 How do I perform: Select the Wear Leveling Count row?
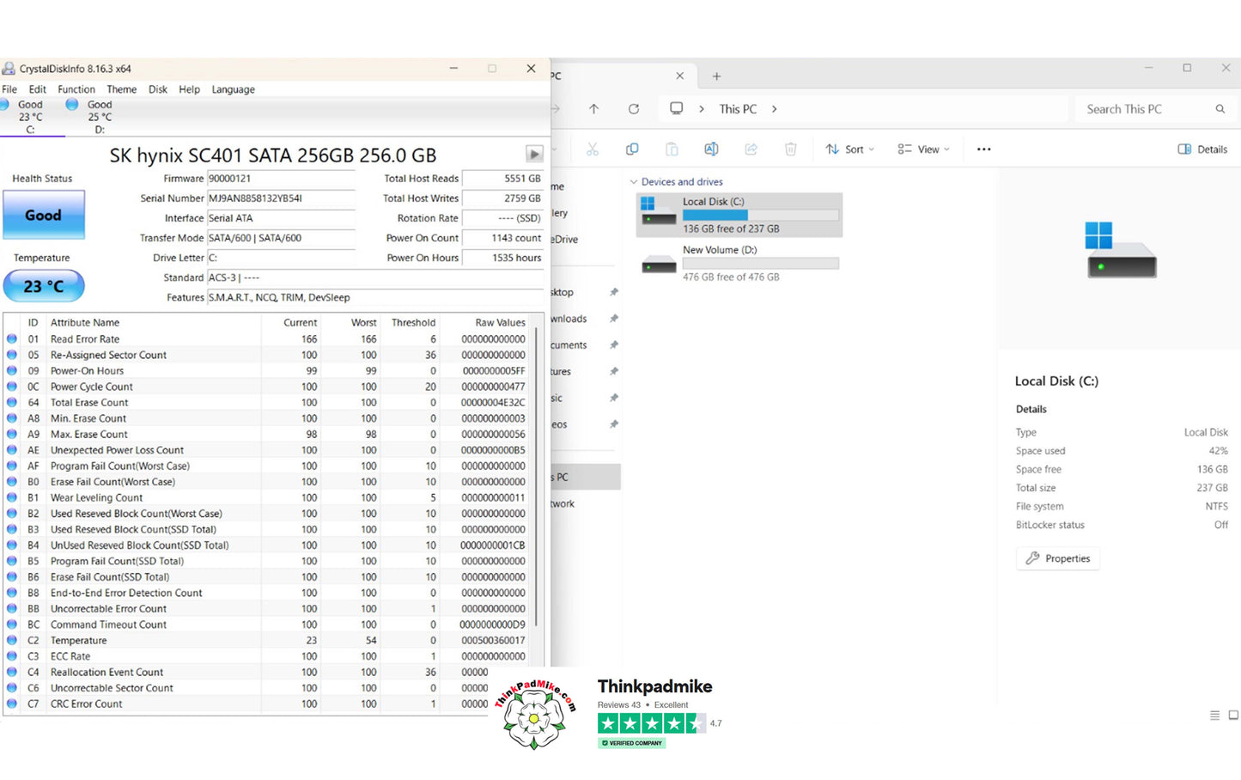click(268, 497)
